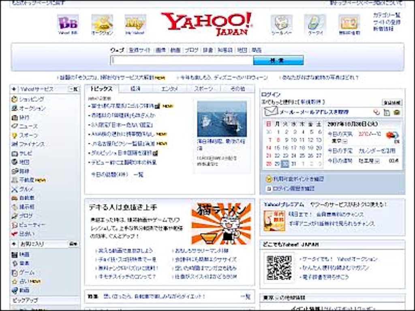Select the 経済 news tab
Viewport: 415px width, 311px height.
click(x=135, y=89)
